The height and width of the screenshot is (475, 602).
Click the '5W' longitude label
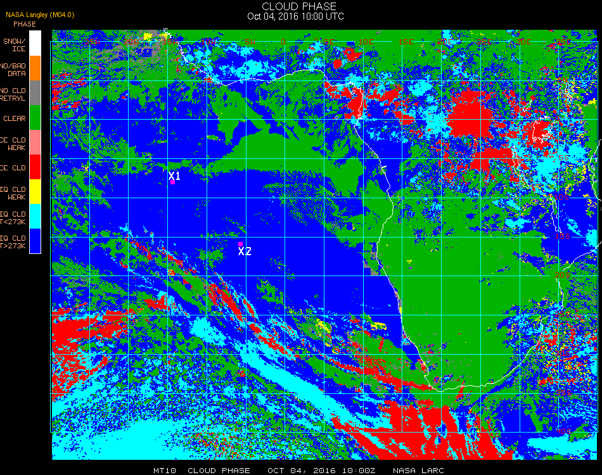point(250,41)
